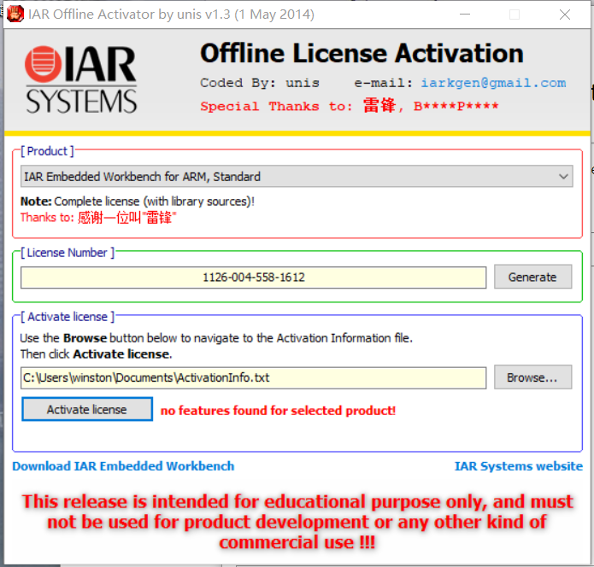Click the 'no features found' status message

[x=278, y=411]
